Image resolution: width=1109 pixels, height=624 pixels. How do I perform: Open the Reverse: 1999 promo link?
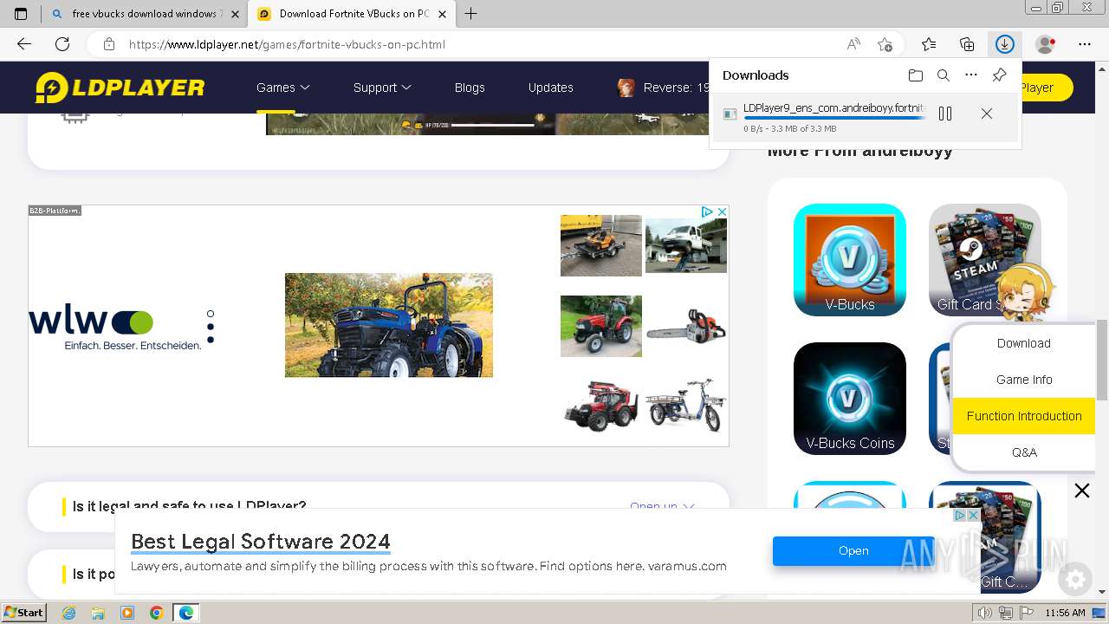pos(664,88)
